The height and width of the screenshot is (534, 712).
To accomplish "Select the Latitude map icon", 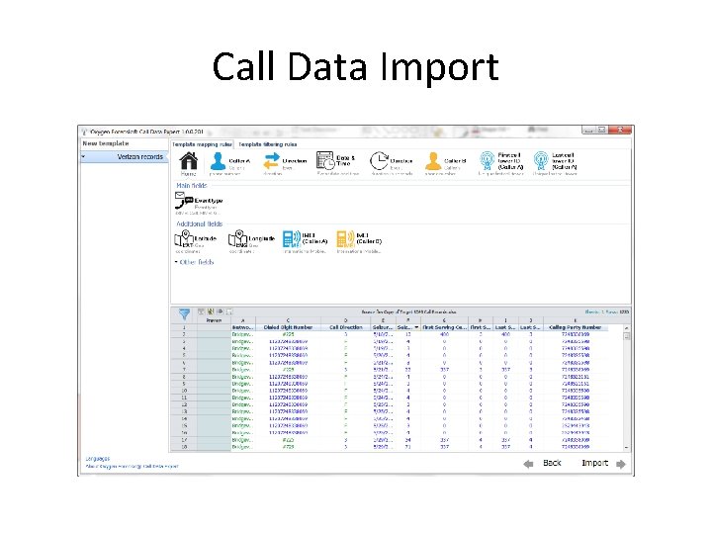I will pyautogui.click(x=184, y=238).
